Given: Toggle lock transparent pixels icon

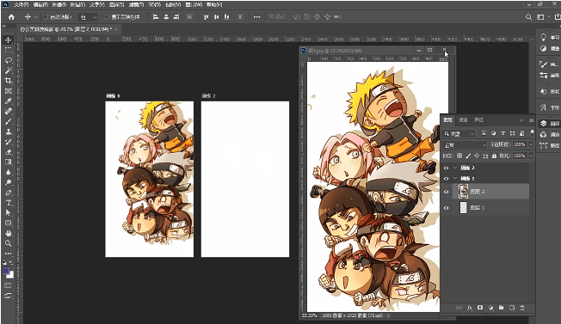Looking at the screenshot, I should click(459, 156).
